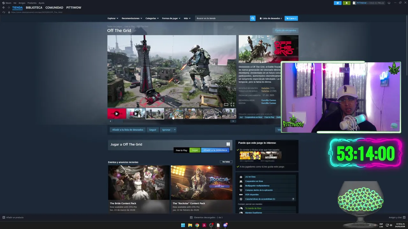Viewport: 408px width, 229px height.
Task: Click the theater mode icon on the screenshot viewer
Action: (226, 104)
